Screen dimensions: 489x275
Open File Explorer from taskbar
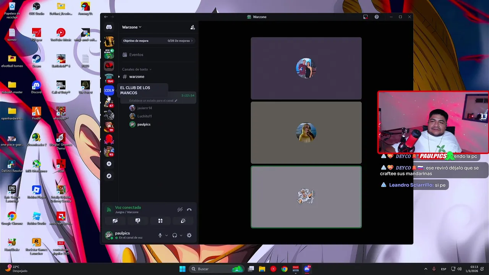tap(262, 269)
